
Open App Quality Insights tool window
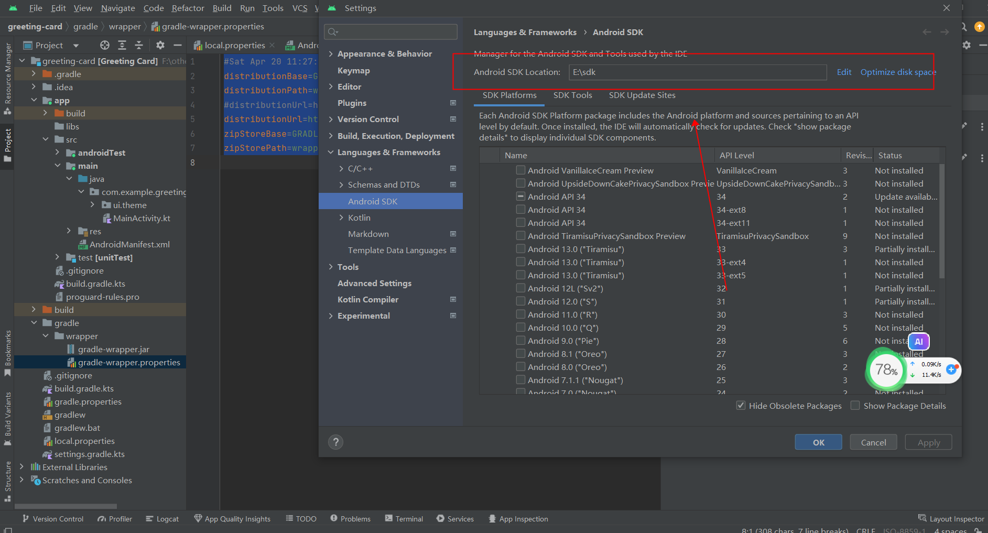tap(232, 519)
